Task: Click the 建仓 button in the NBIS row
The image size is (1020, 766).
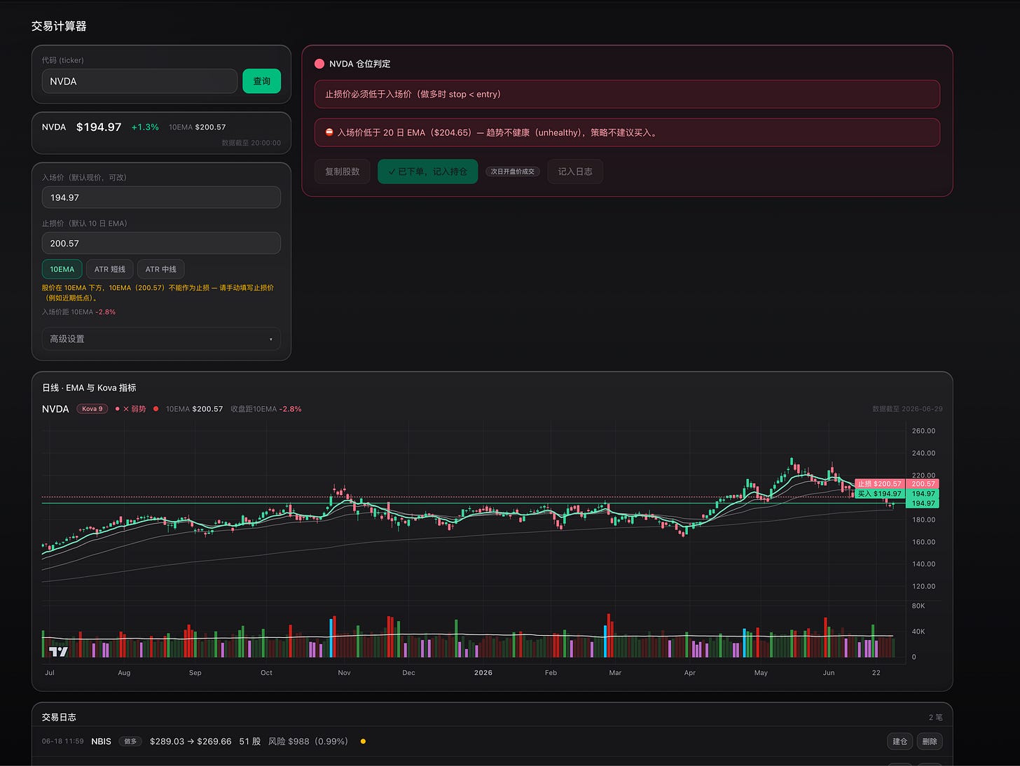Action: pos(900,741)
